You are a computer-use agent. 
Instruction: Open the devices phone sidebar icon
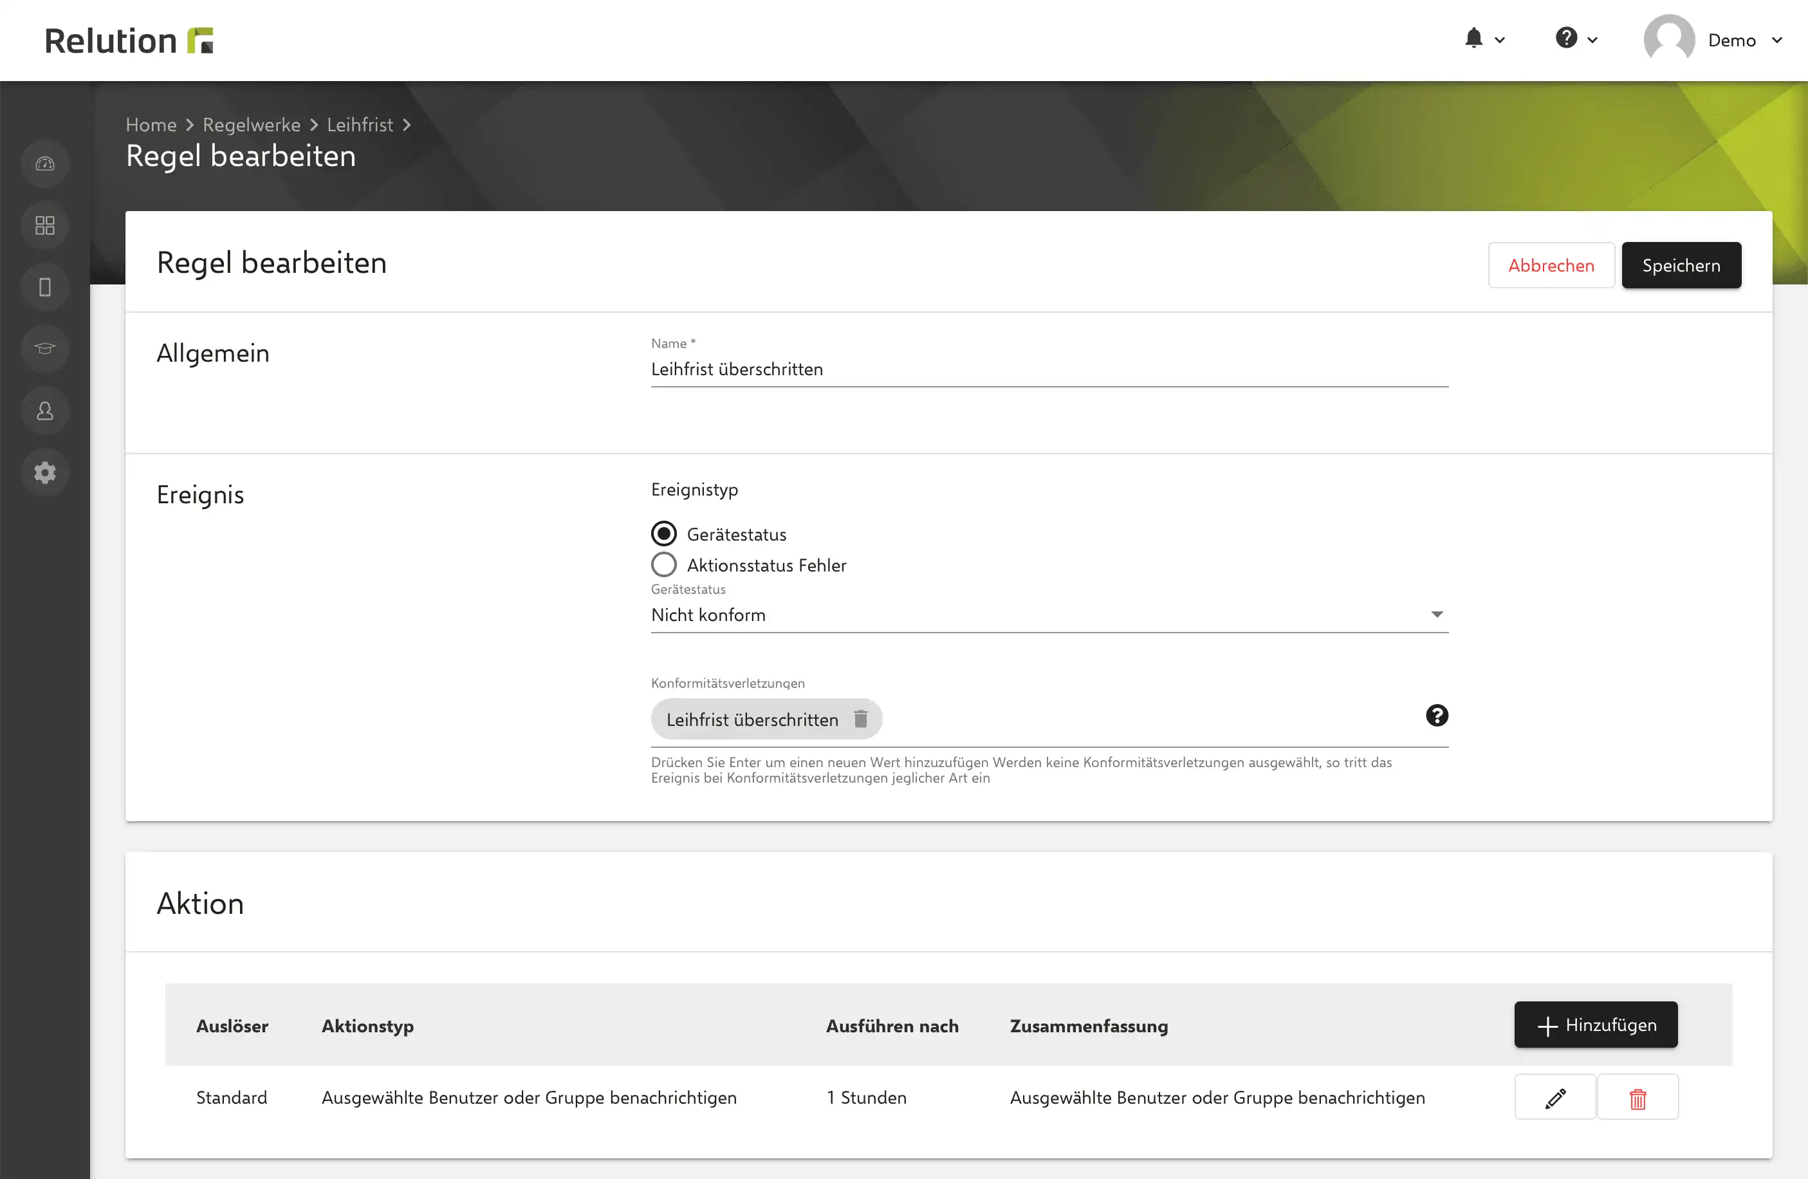pyautogui.click(x=45, y=287)
